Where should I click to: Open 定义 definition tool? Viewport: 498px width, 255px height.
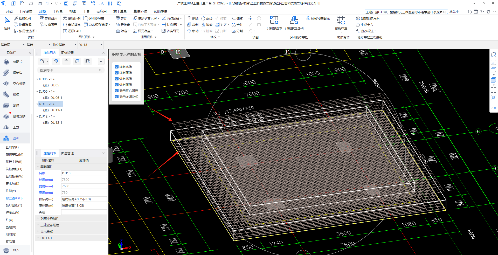pyautogui.click(x=121, y=18)
